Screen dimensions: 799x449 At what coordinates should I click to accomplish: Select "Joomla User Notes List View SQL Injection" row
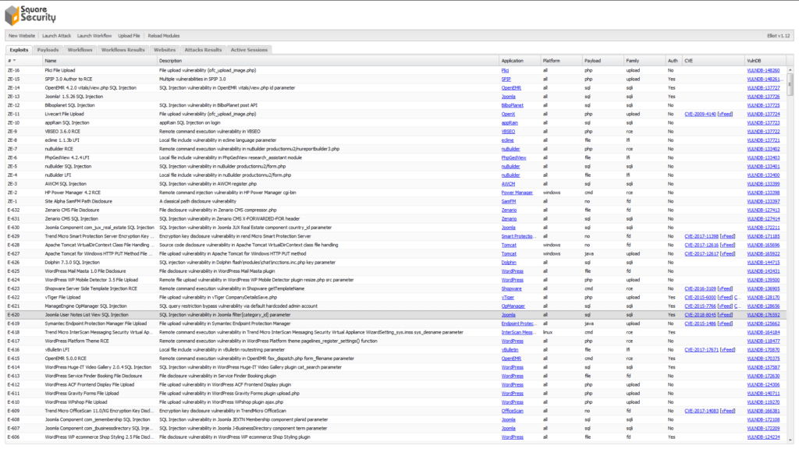point(396,315)
